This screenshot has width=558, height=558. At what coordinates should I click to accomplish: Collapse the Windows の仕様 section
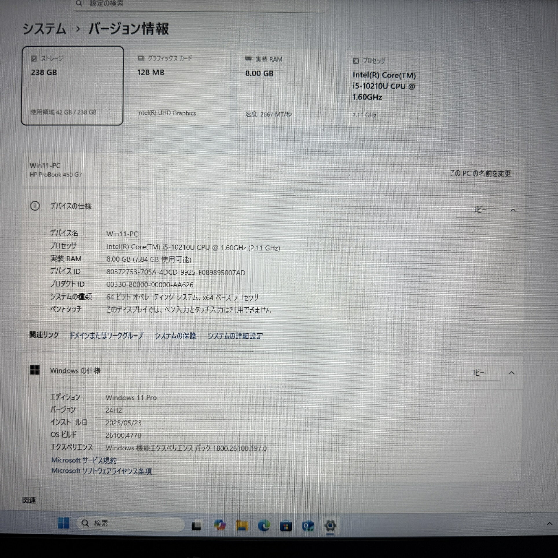(x=511, y=373)
